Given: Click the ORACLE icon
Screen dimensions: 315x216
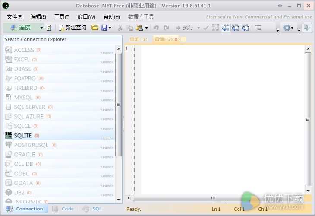Looking at the screenshot, I should [x=9, y=154].
